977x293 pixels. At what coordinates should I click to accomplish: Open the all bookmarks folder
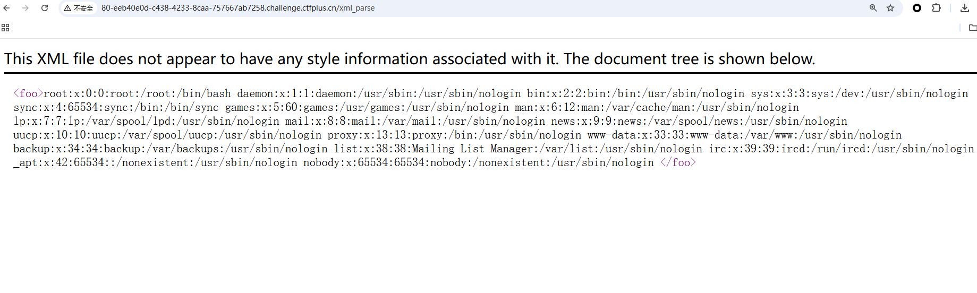[x=972, y=28]
